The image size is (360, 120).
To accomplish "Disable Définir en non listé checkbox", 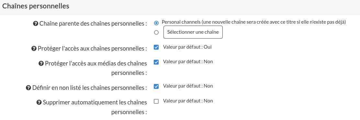I will click(x=156, y=87).
